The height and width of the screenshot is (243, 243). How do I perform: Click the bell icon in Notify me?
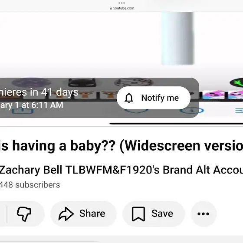pyautogui.click(x=129, y=98)
